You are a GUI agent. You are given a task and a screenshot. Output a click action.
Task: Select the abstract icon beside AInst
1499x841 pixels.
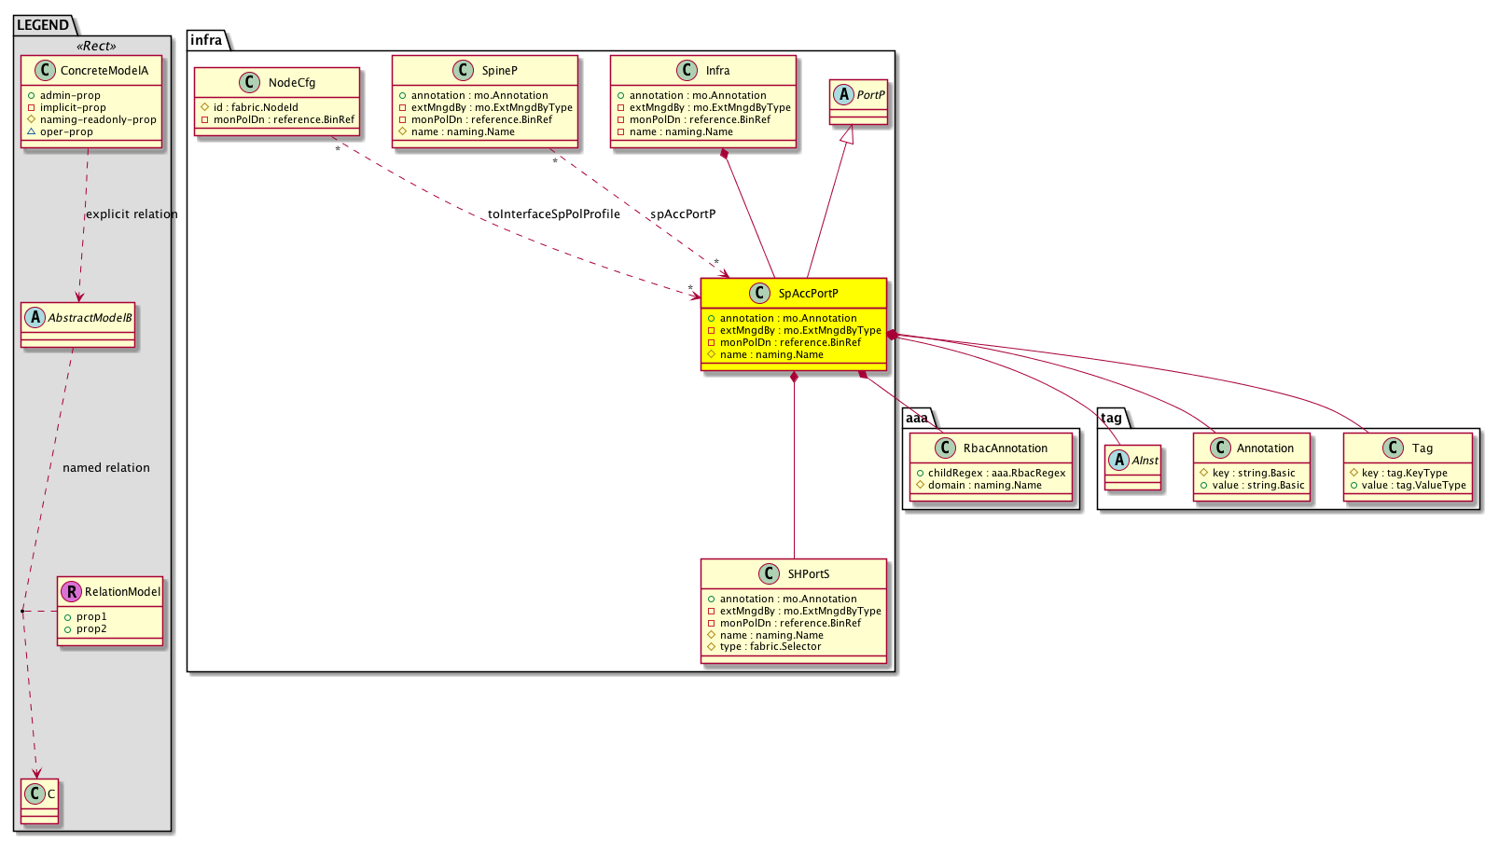click(x=1118, y=461)
